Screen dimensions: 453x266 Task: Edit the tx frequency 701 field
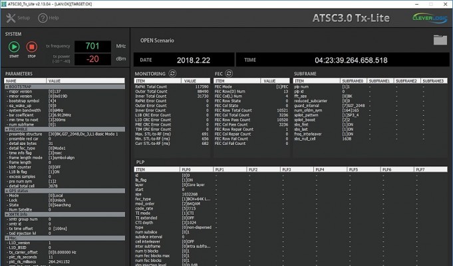coord(92,46)
